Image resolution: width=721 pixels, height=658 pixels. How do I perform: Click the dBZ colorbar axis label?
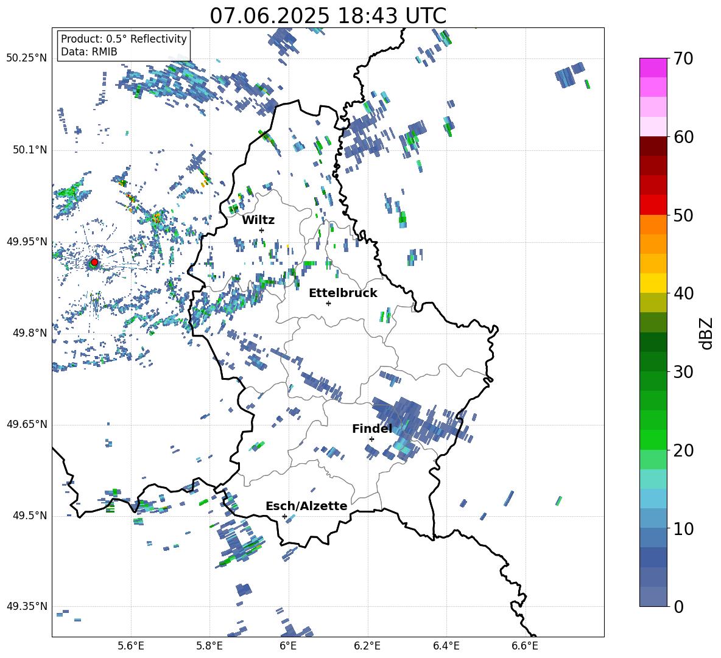[707, 333]
